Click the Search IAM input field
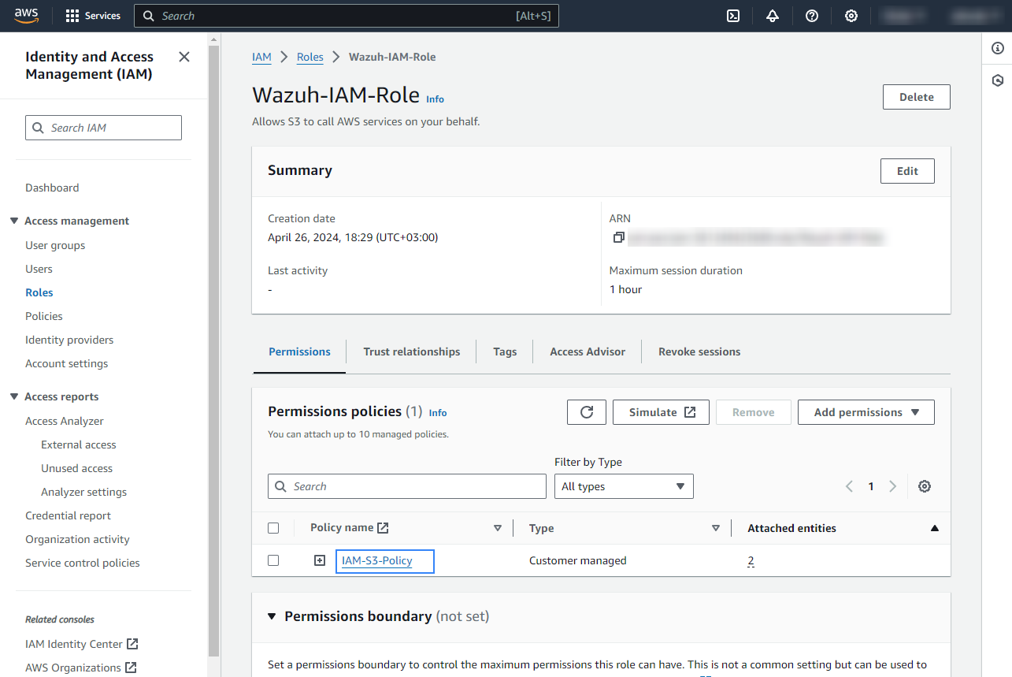Image resolution: width=1012 pixels, height=677 pixels. click(x=104, y=128)
